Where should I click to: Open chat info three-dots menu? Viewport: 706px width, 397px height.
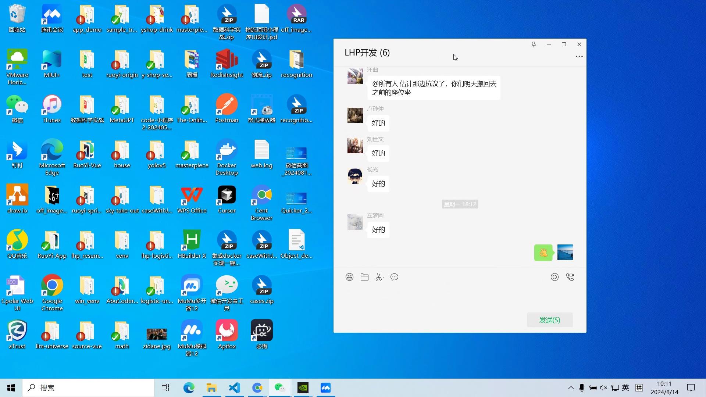click(x=579, y=57)
